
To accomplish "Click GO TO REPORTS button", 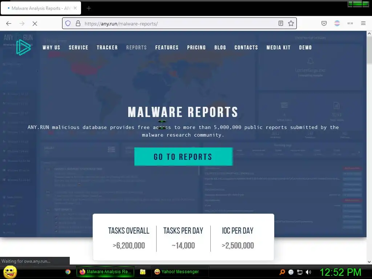I will 183,157.
